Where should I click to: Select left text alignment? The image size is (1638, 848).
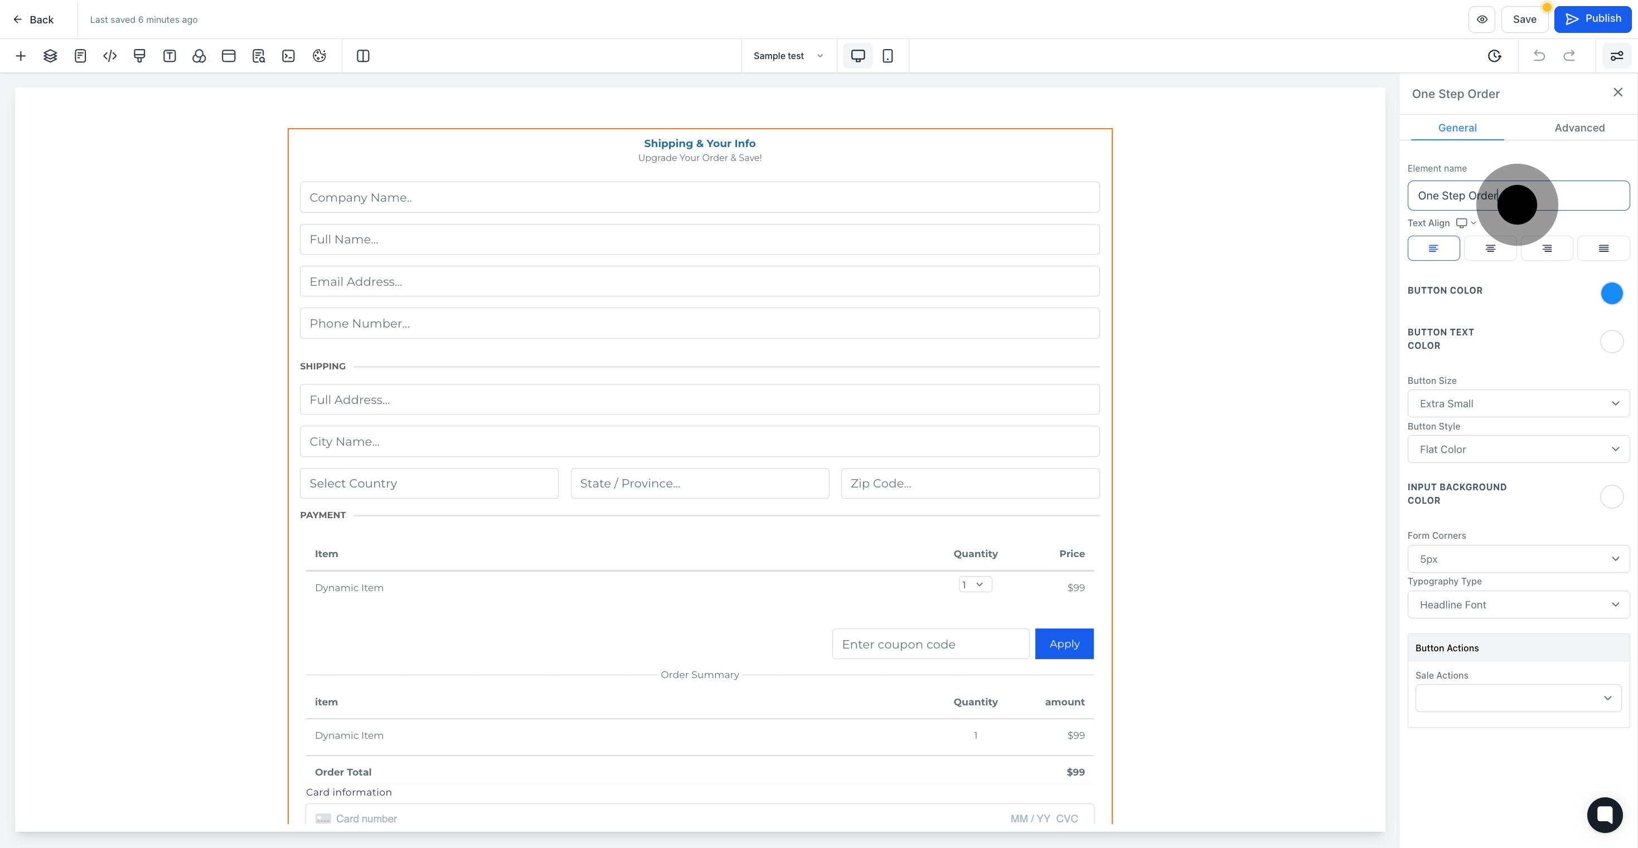[1433, 248]
